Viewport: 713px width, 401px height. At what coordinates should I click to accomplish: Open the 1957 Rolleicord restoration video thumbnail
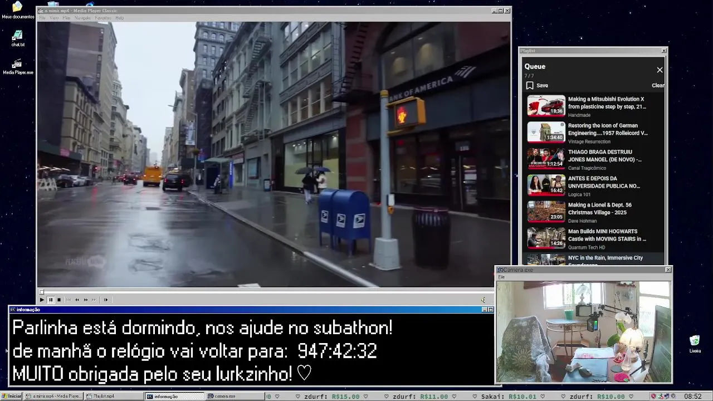tap(546, 132)
